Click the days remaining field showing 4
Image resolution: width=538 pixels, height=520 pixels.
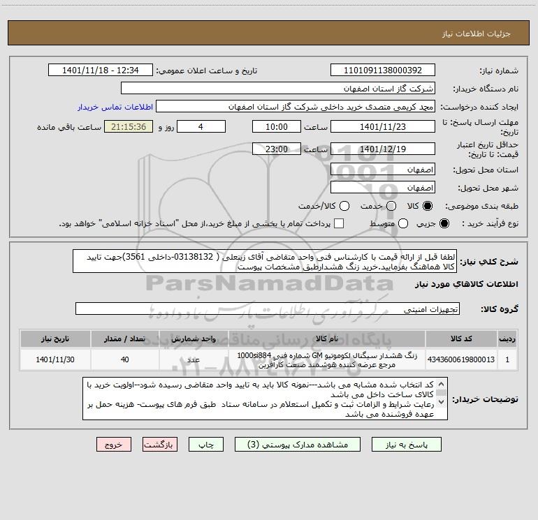tap(201, 126)
